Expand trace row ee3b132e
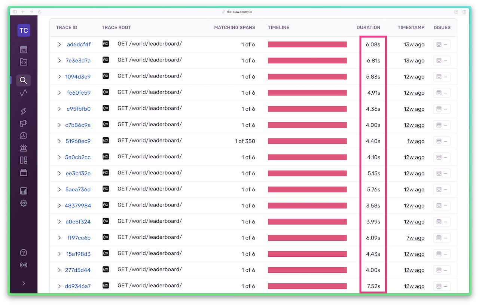This screenshot has height=305, width=479. 59,173
